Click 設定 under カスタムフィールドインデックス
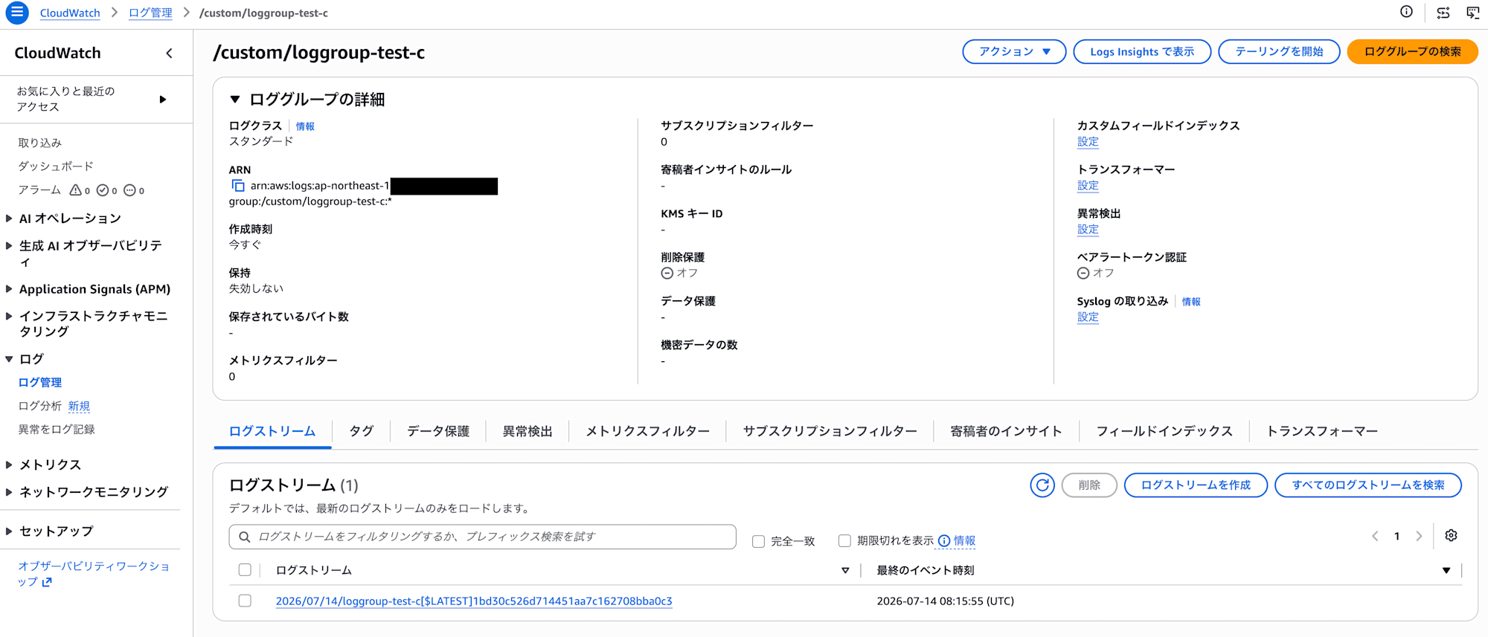1488x637 pixels. [1088, 141]
